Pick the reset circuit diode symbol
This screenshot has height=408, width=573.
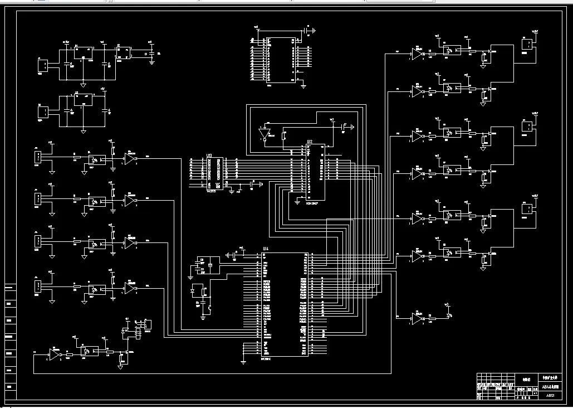(193, 290)
